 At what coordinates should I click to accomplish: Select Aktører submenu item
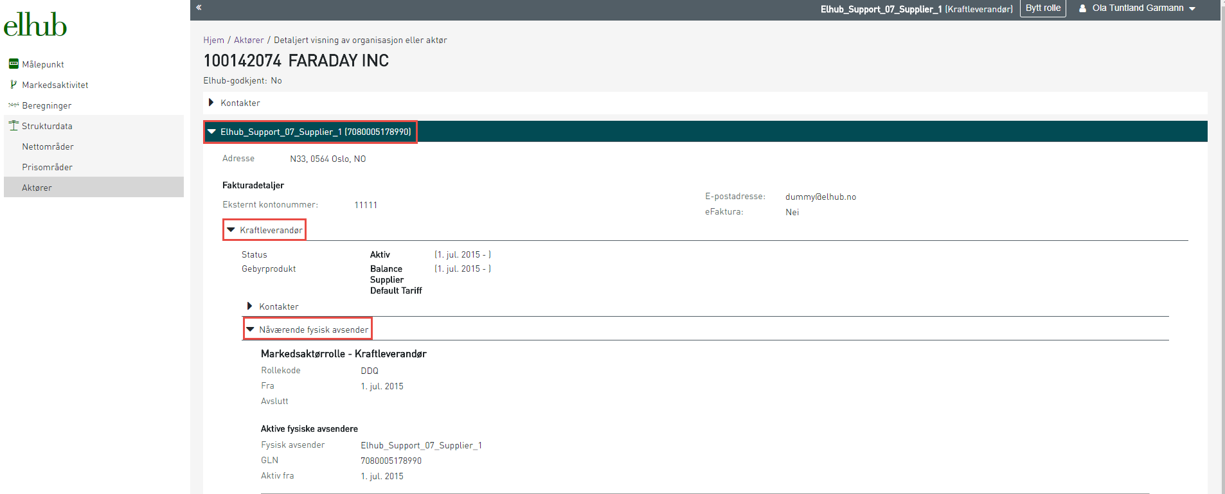(94, 188)
